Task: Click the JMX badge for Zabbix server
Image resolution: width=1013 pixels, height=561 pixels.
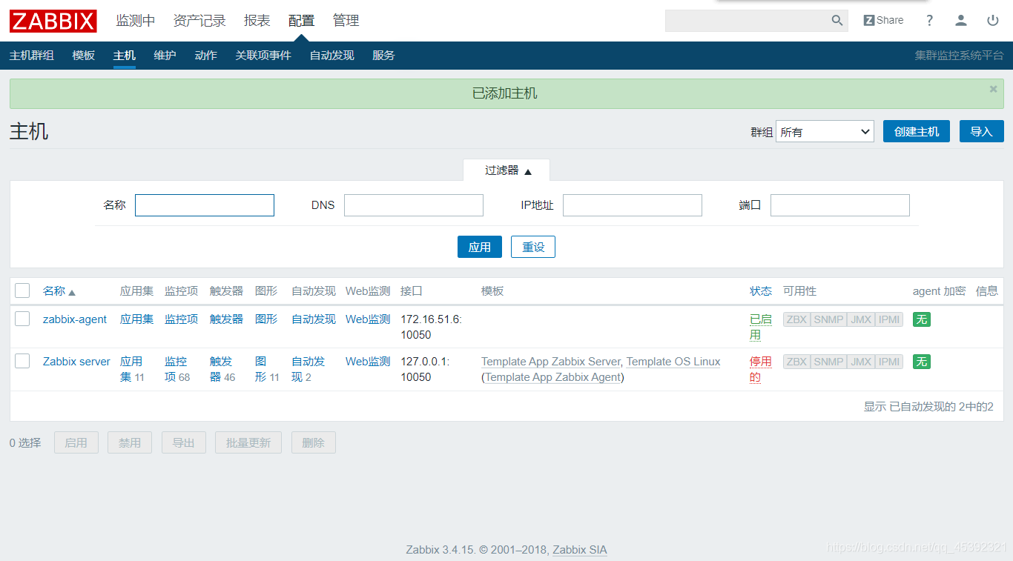Action: [x=861, y=362]
